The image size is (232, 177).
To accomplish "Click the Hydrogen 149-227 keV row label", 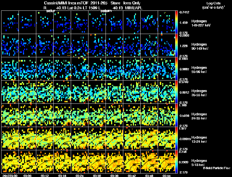I will (x=200, y=23).
